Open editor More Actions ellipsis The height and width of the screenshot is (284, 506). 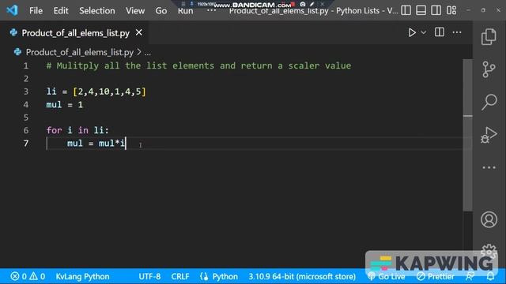[x=457, y=32]
